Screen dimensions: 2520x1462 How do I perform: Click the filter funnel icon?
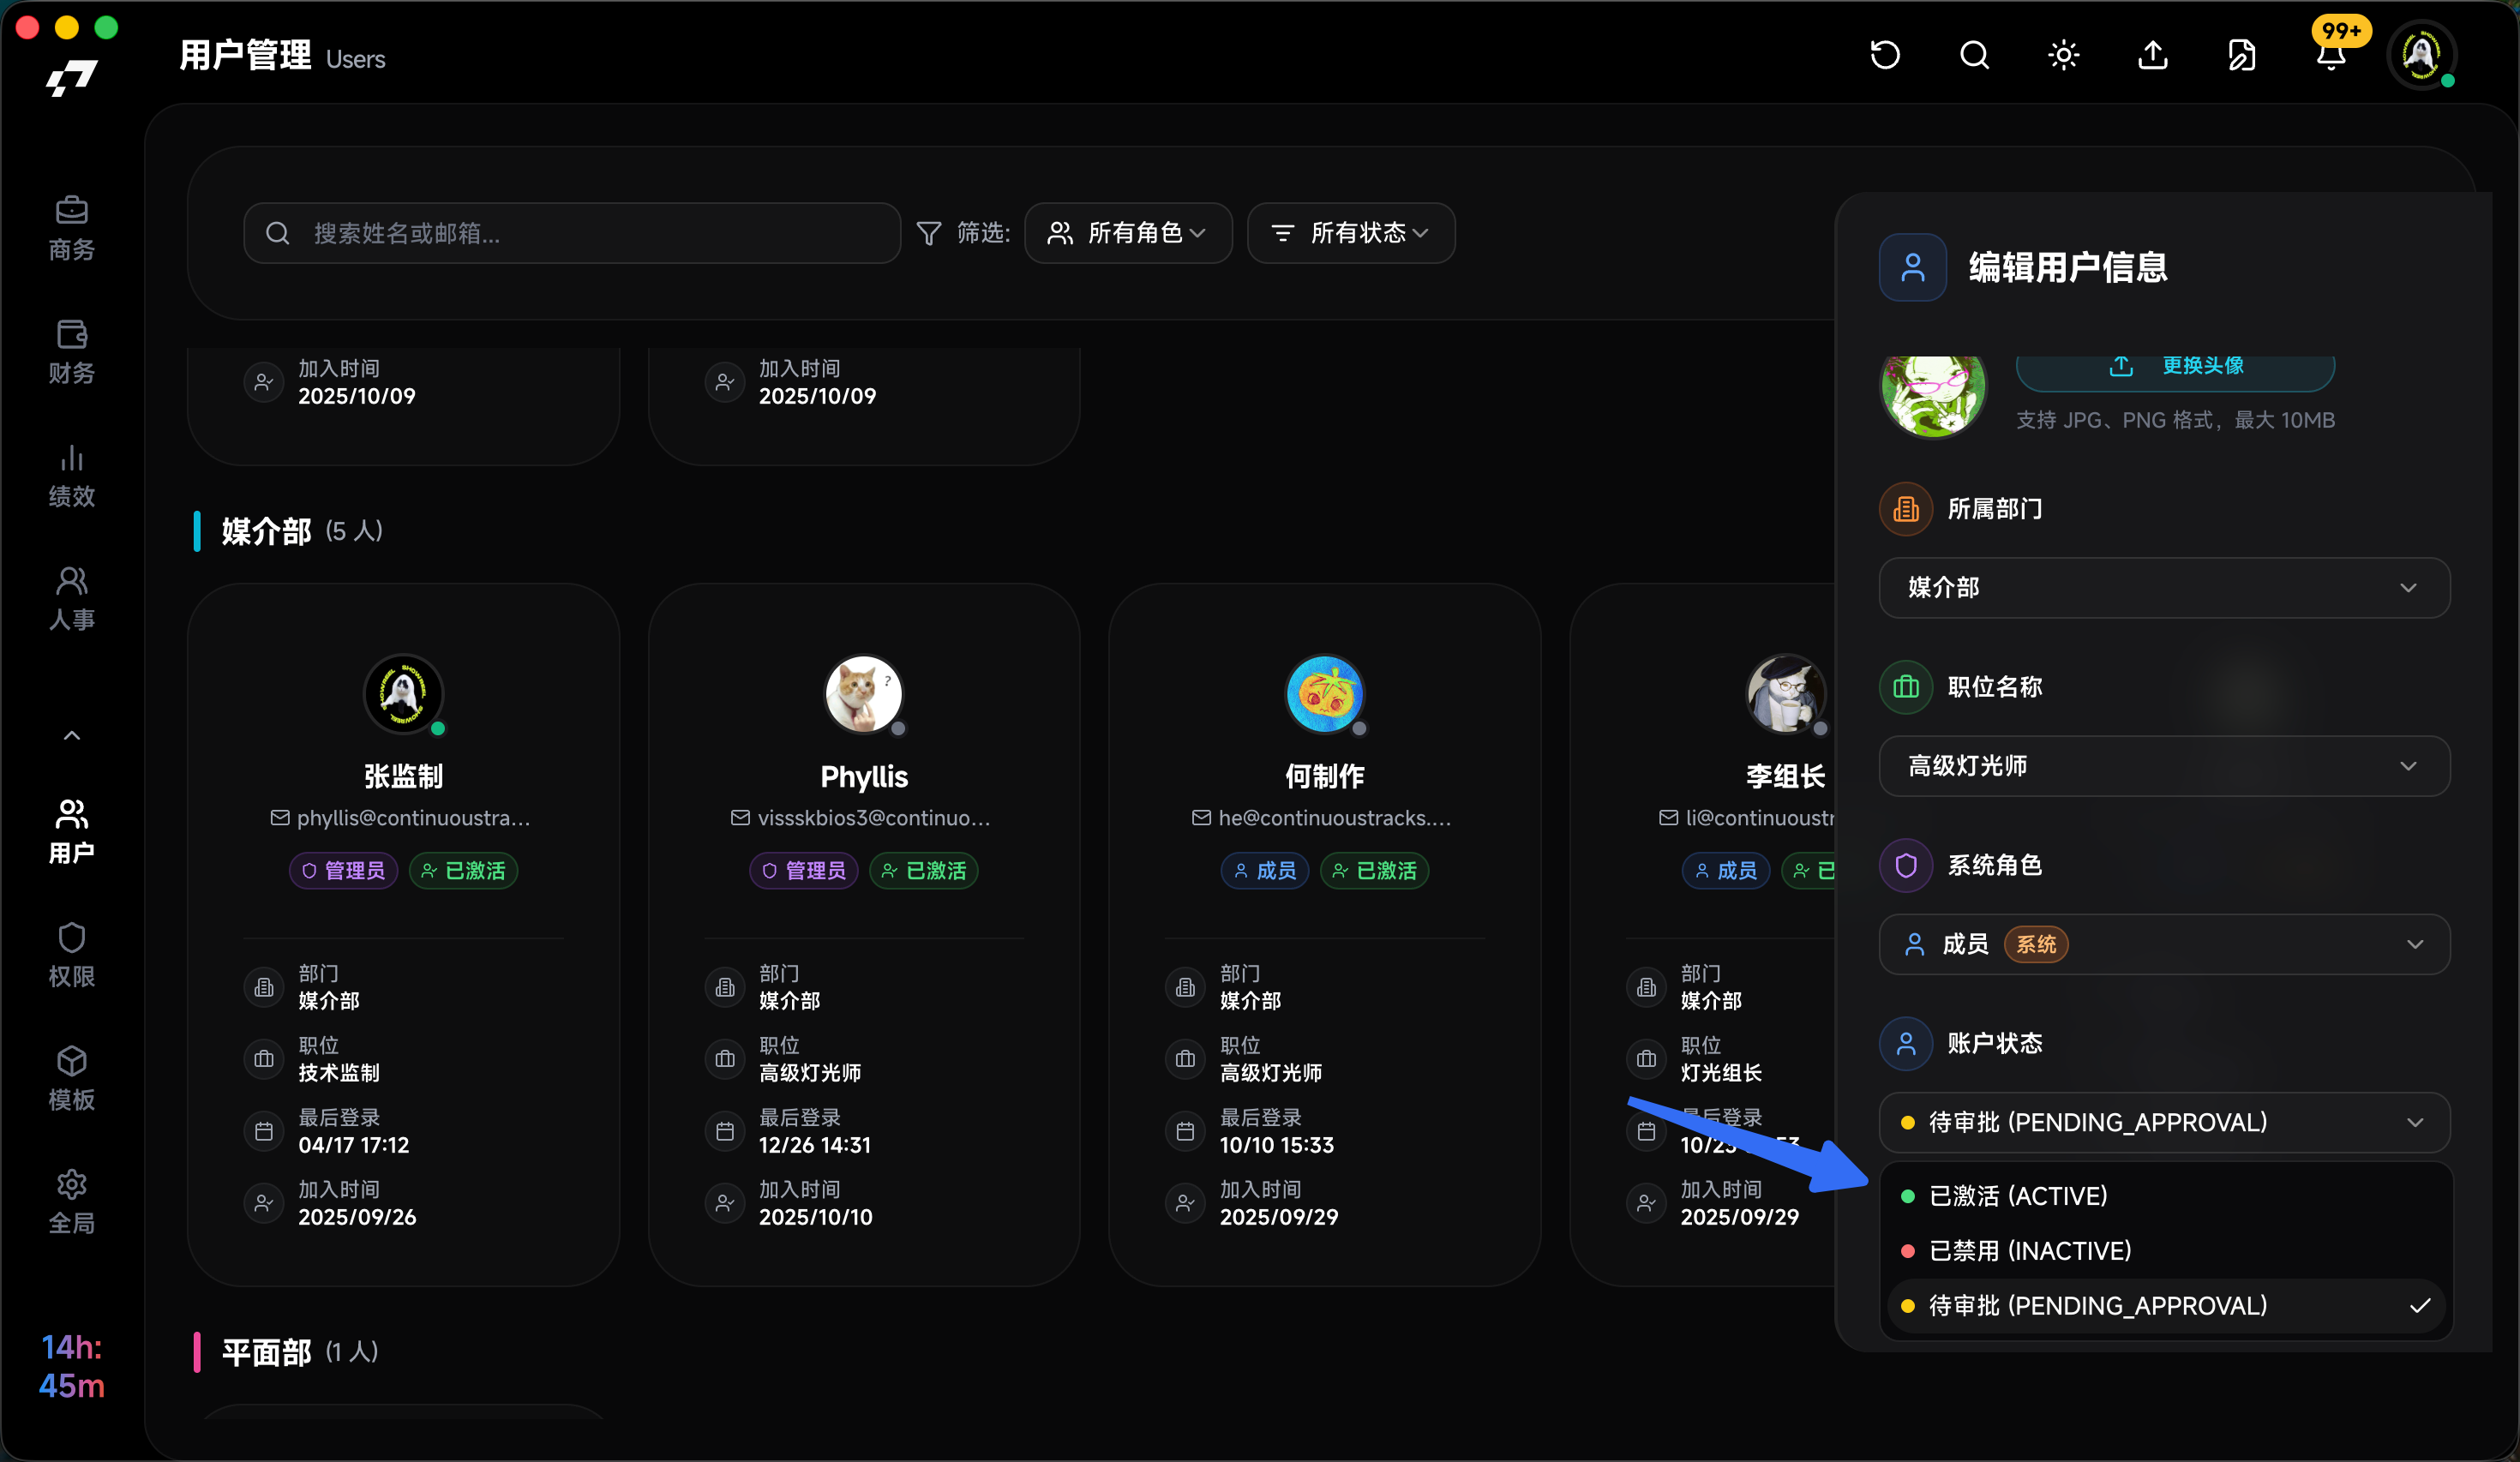click(928, 233)
